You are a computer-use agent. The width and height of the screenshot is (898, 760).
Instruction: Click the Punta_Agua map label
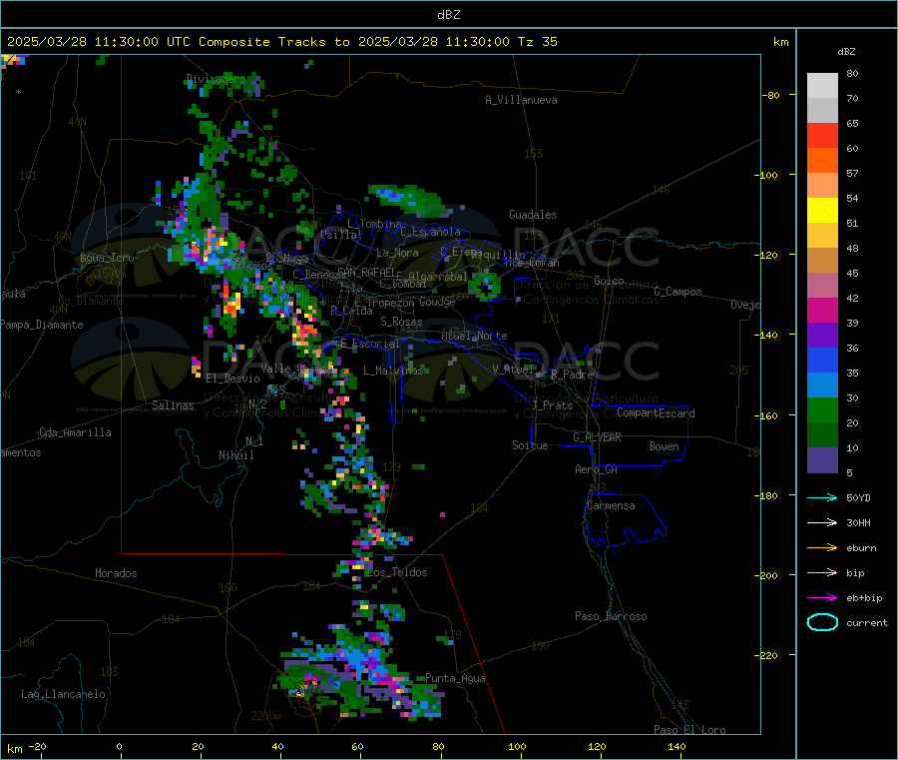tap(455, 678)
